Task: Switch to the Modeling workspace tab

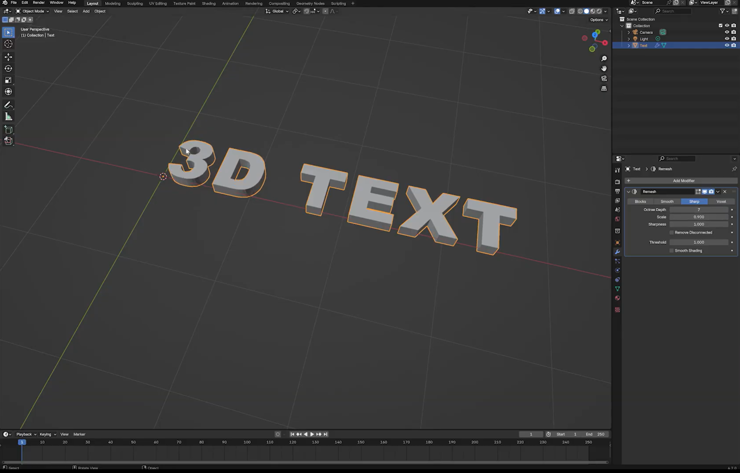Action: tap(113, 4)
